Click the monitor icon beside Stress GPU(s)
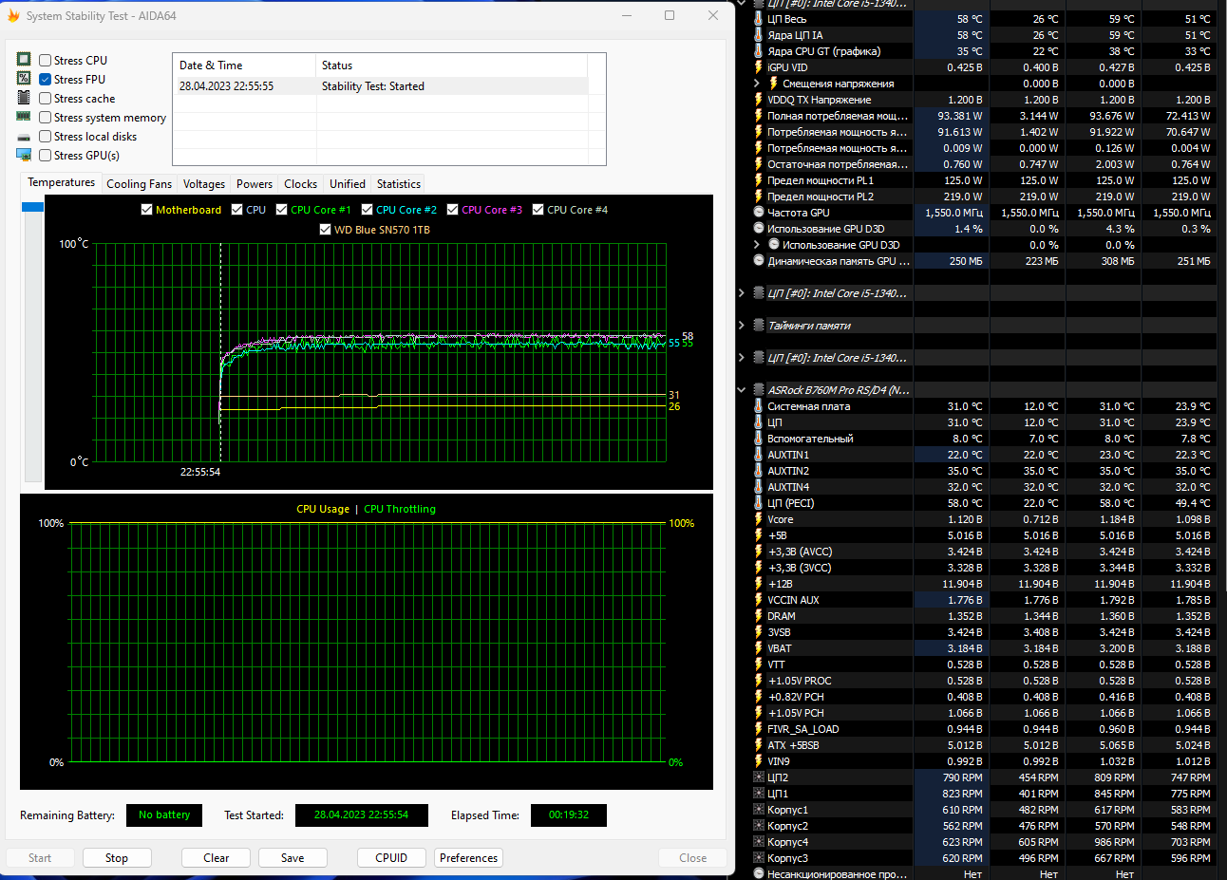 [x=24, y=155]
